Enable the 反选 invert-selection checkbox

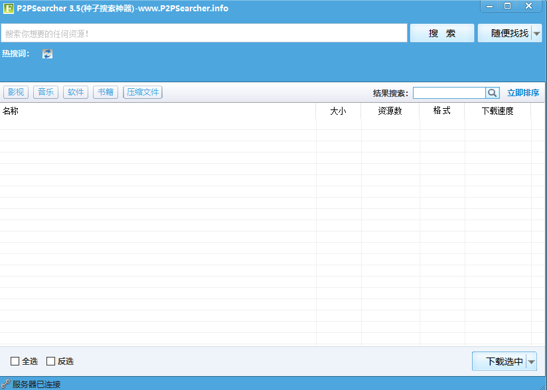[50, 361]
